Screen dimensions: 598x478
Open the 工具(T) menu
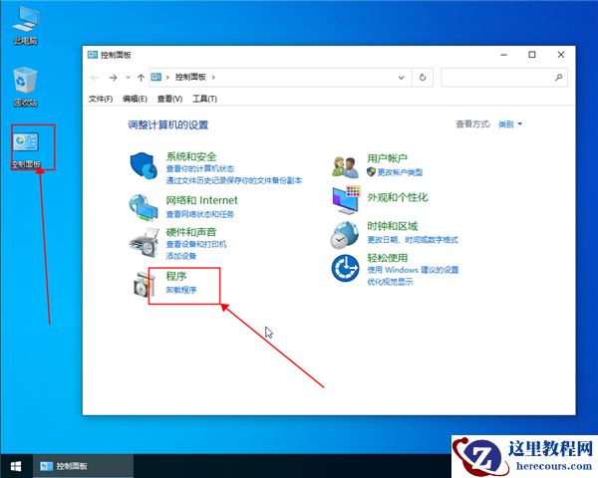(x=204, y=99)
